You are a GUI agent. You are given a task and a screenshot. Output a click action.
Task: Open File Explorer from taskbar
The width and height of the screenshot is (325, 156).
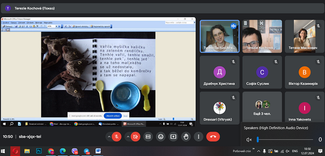[27, 151]
